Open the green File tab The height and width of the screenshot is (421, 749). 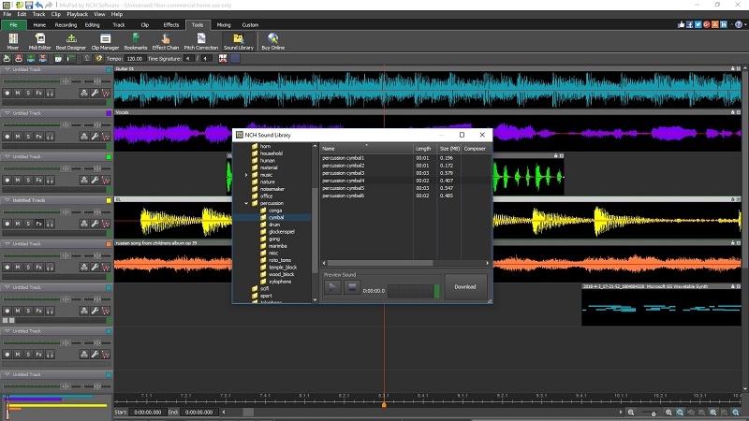point(13,25)
